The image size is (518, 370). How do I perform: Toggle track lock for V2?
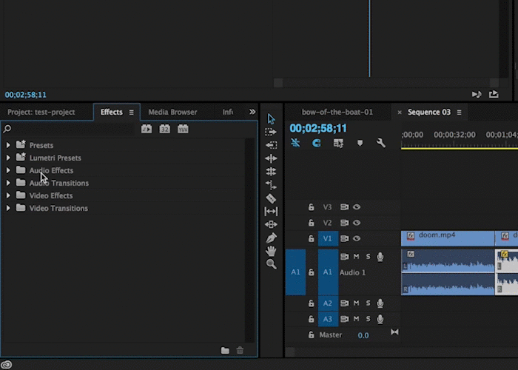point(312,223)
